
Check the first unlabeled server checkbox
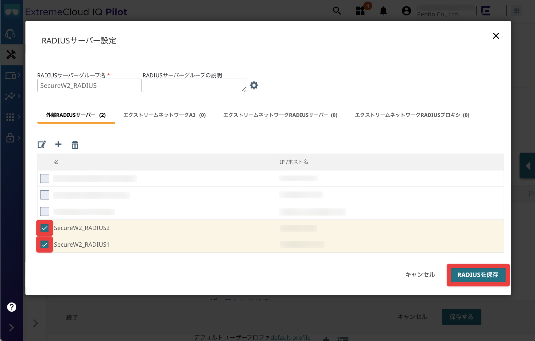click(45, 179)
